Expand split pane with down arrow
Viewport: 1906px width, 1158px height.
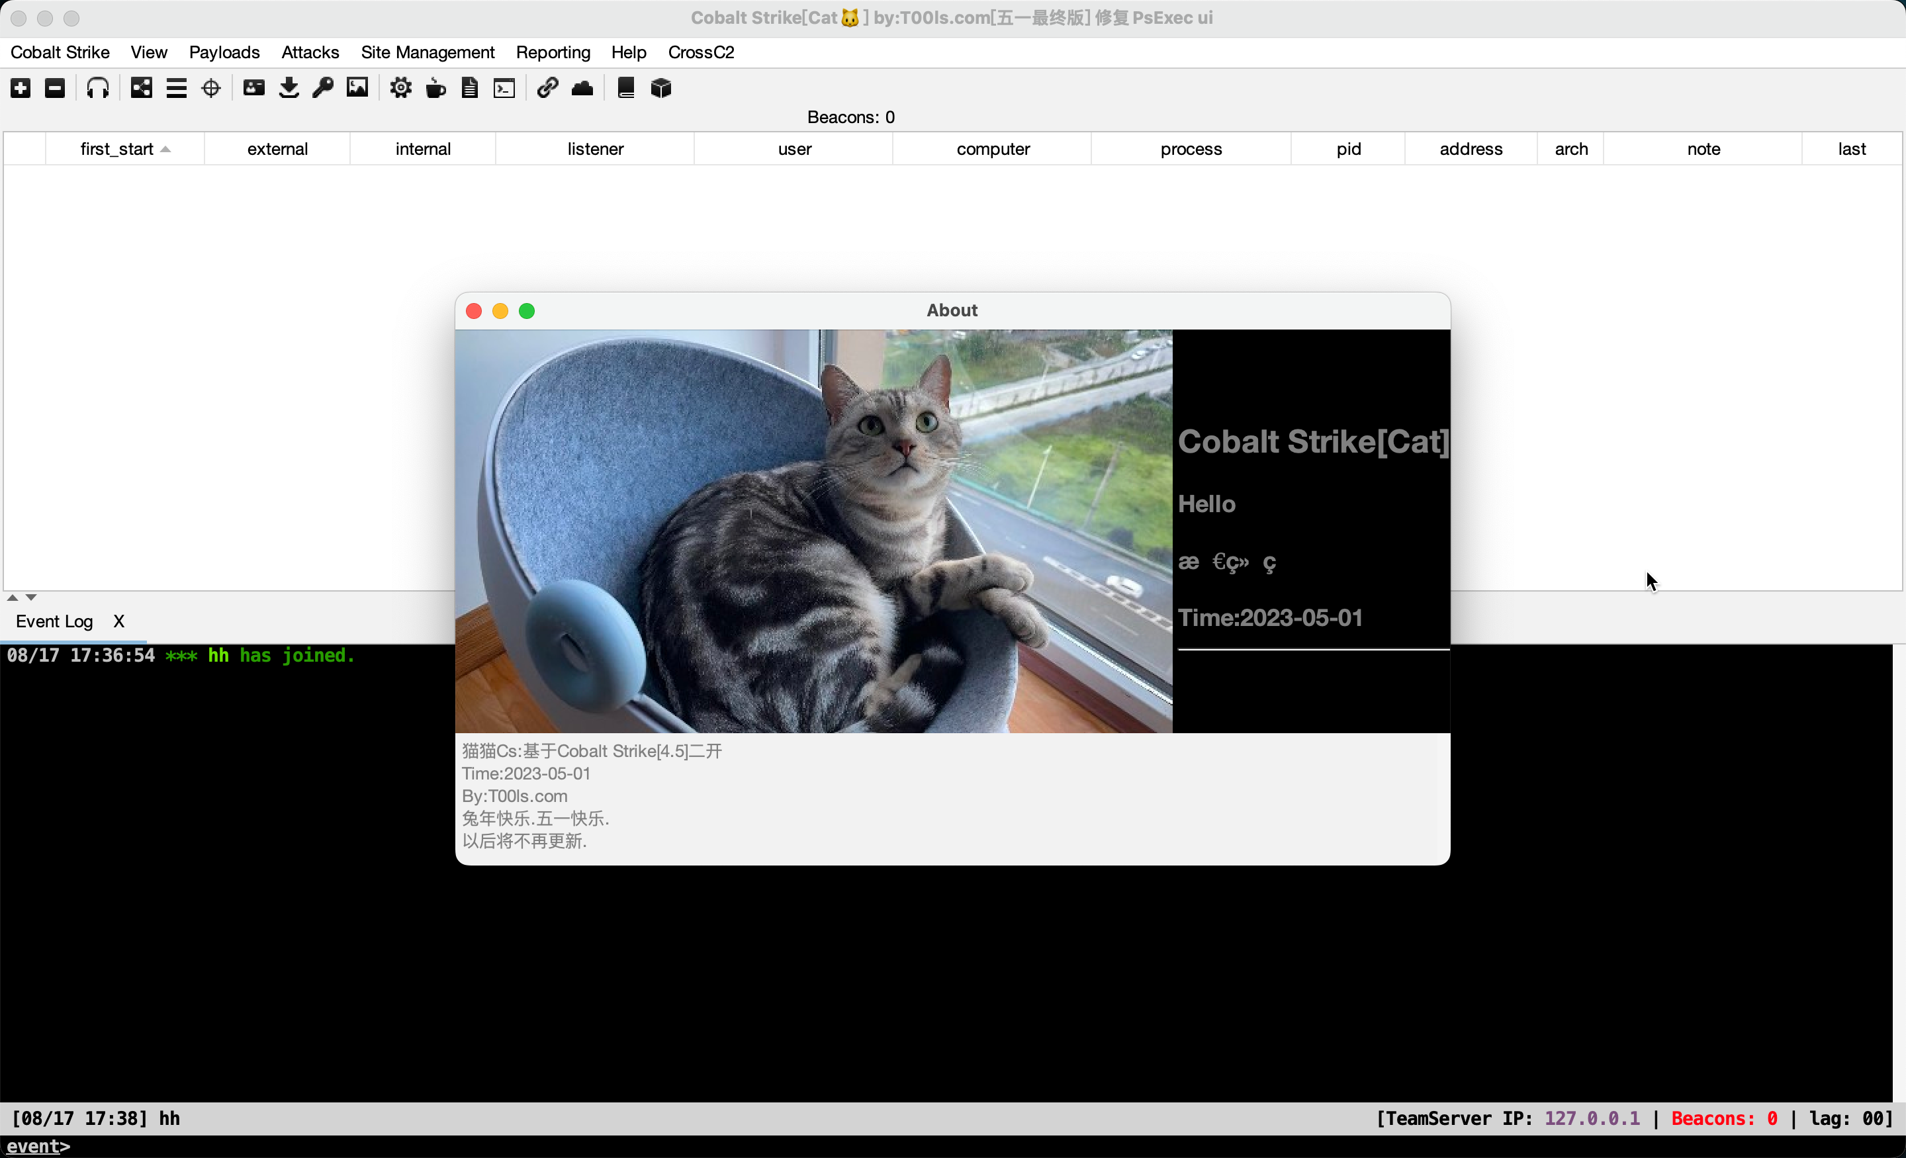(31, 597)
